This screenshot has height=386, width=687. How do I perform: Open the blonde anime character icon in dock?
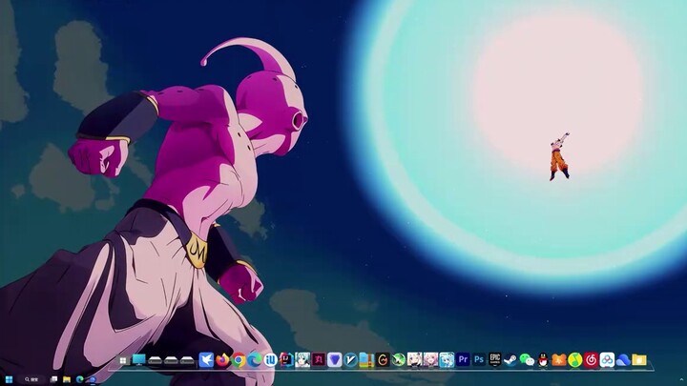(414, 359)
